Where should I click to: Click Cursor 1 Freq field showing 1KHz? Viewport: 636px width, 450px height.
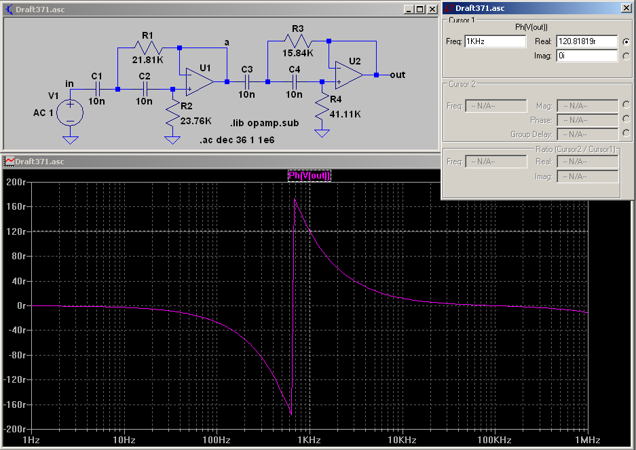click(495, 41)
